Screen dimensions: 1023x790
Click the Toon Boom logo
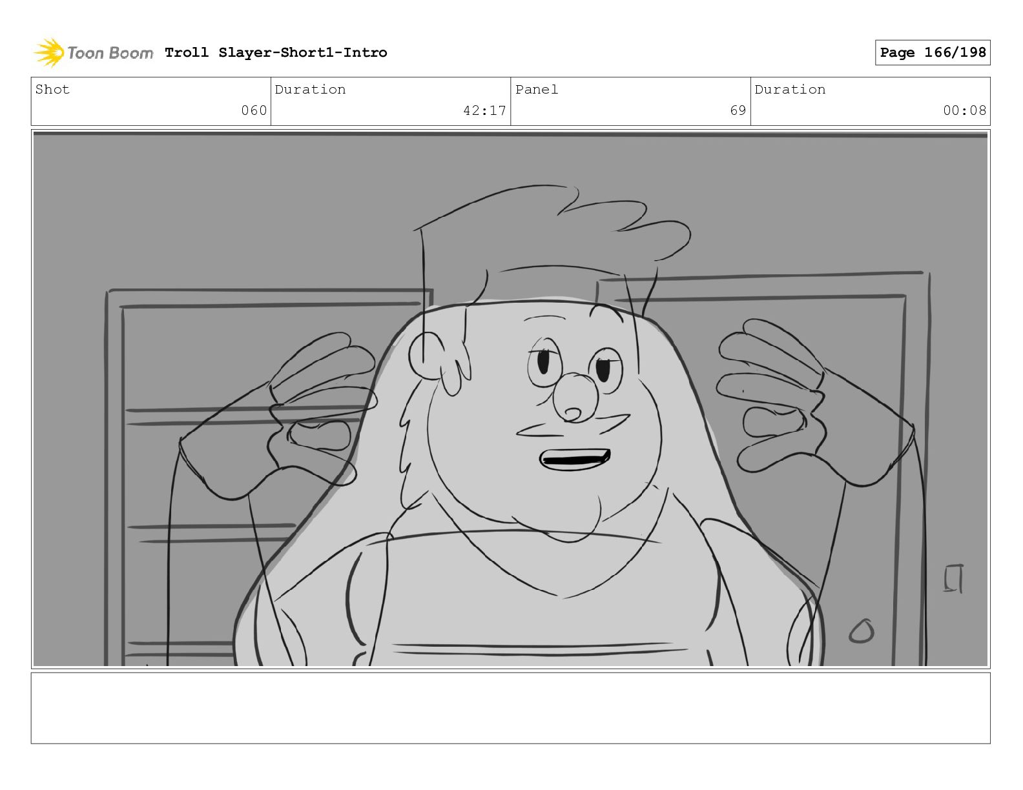coord(94,52)
